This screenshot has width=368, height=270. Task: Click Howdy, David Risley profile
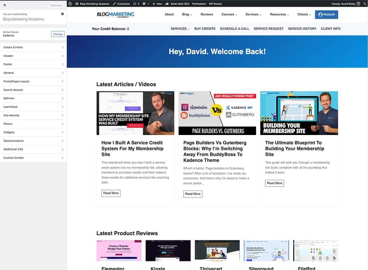(346, 4)
